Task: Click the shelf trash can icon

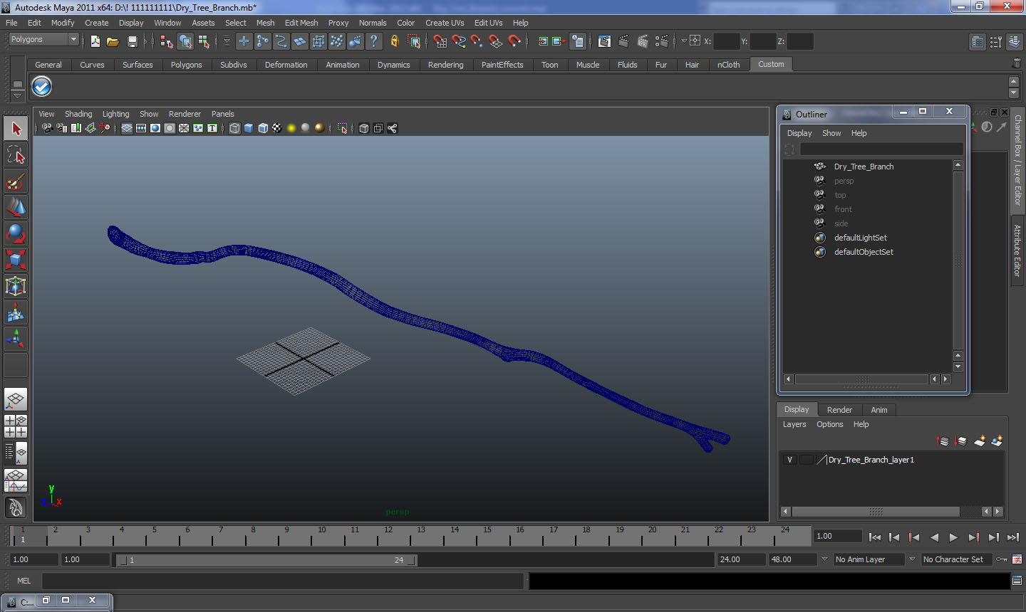Action: click(1017, 63)
